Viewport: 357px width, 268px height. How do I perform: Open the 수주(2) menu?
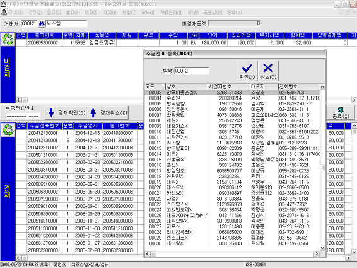35,12
